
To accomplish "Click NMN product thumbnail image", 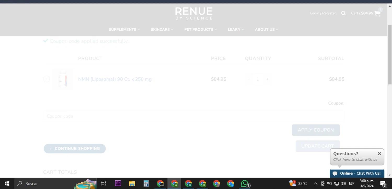I will pyautogui.click(x=63, y=79).
